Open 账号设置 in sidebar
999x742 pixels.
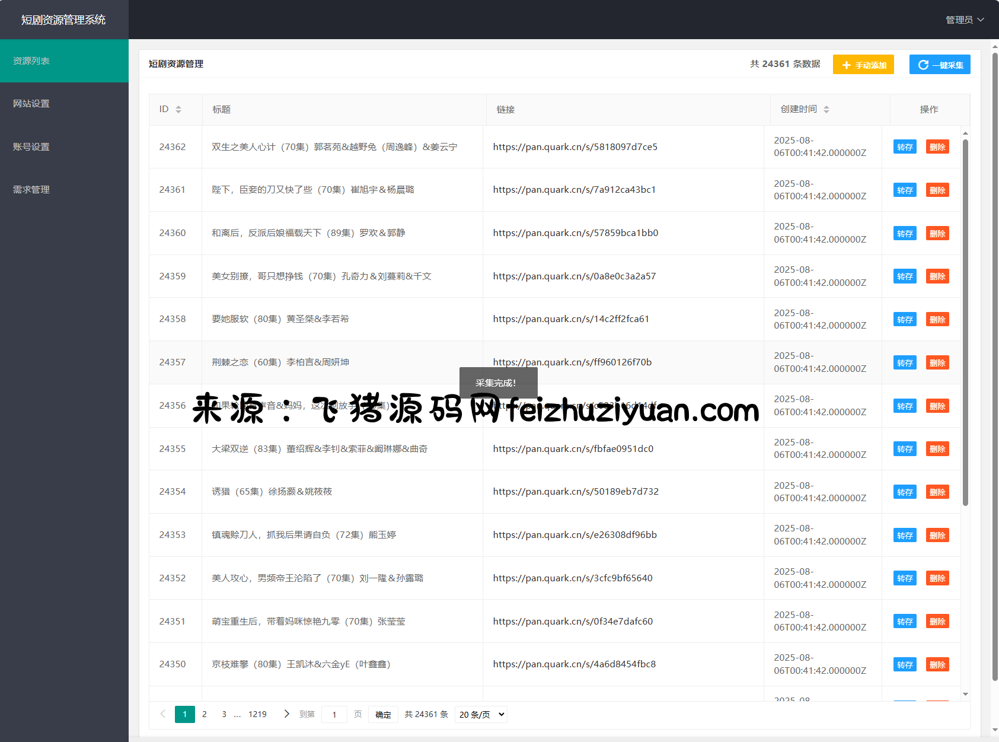point(32,147)
